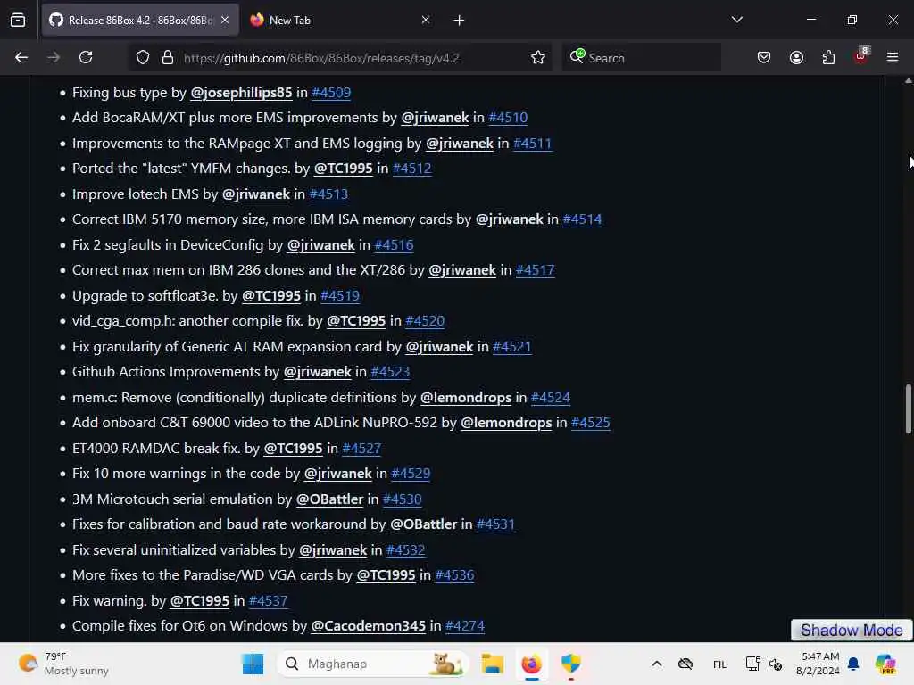Open the Extensions puzzle icon
Image resolution: width=914 pixels, height=685 pixels.
tap(828, 57)
